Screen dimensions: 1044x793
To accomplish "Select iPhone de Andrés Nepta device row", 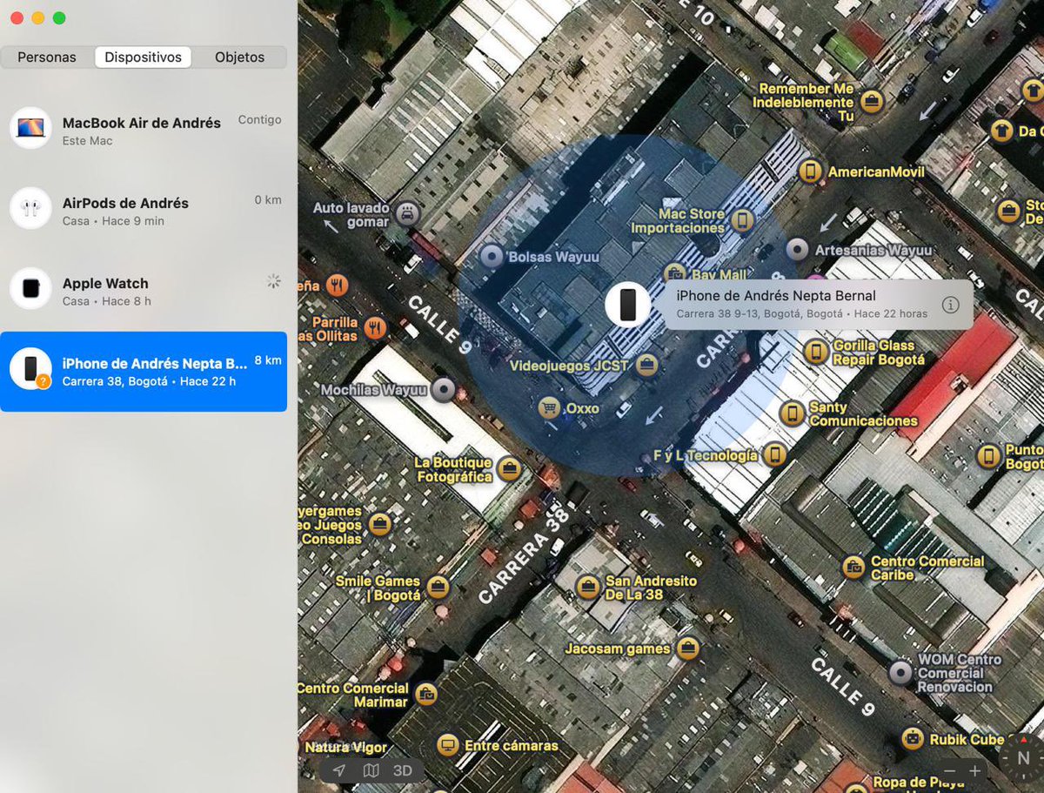I will [x=144, y=371].
